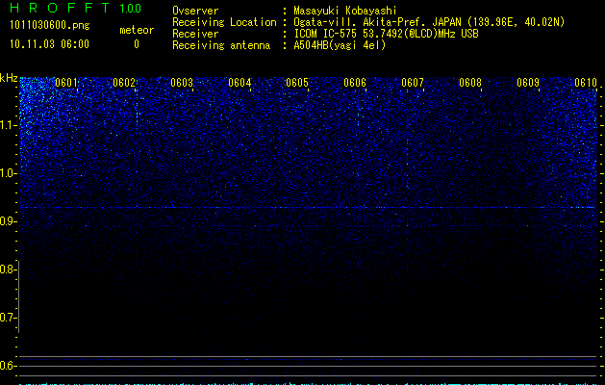Click the 0609 time marker
The height and width of the screenshot is (385, 605).
point(527,83)
